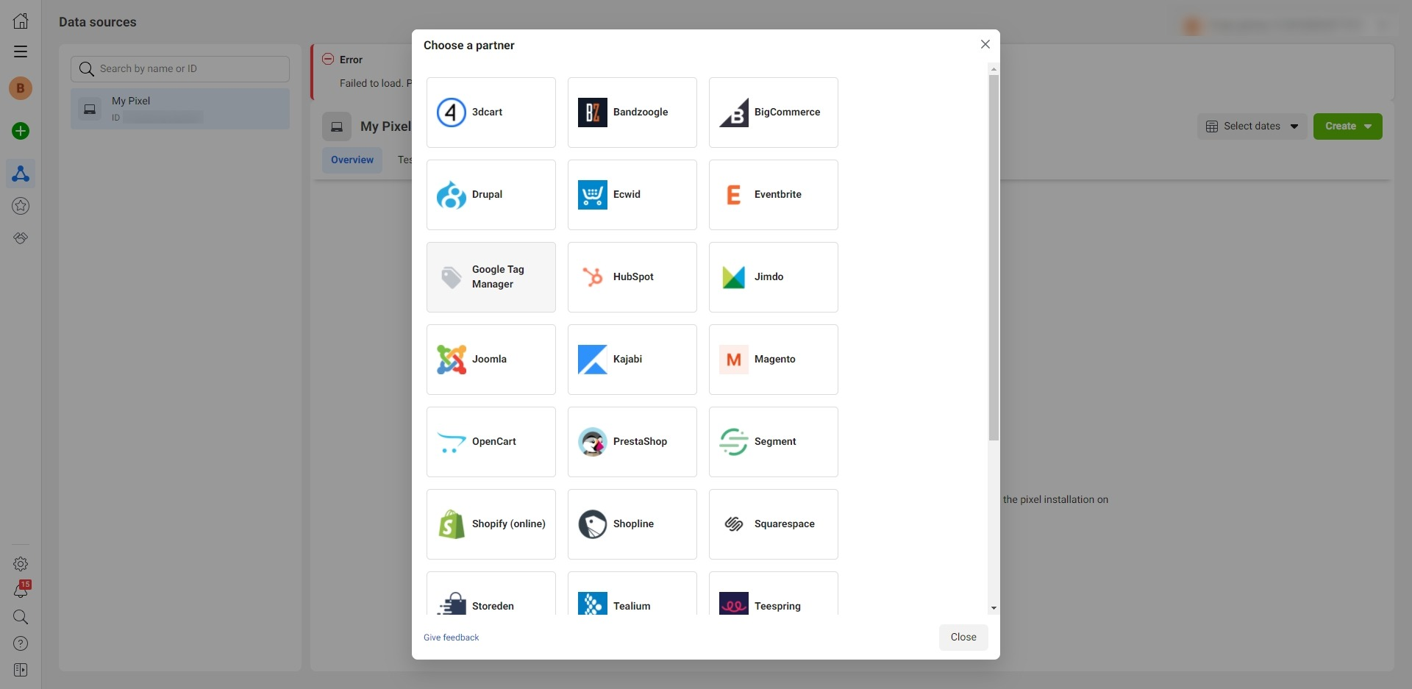Select the Segment logo icon
The image size is (1412, 689).
[733, 442]
